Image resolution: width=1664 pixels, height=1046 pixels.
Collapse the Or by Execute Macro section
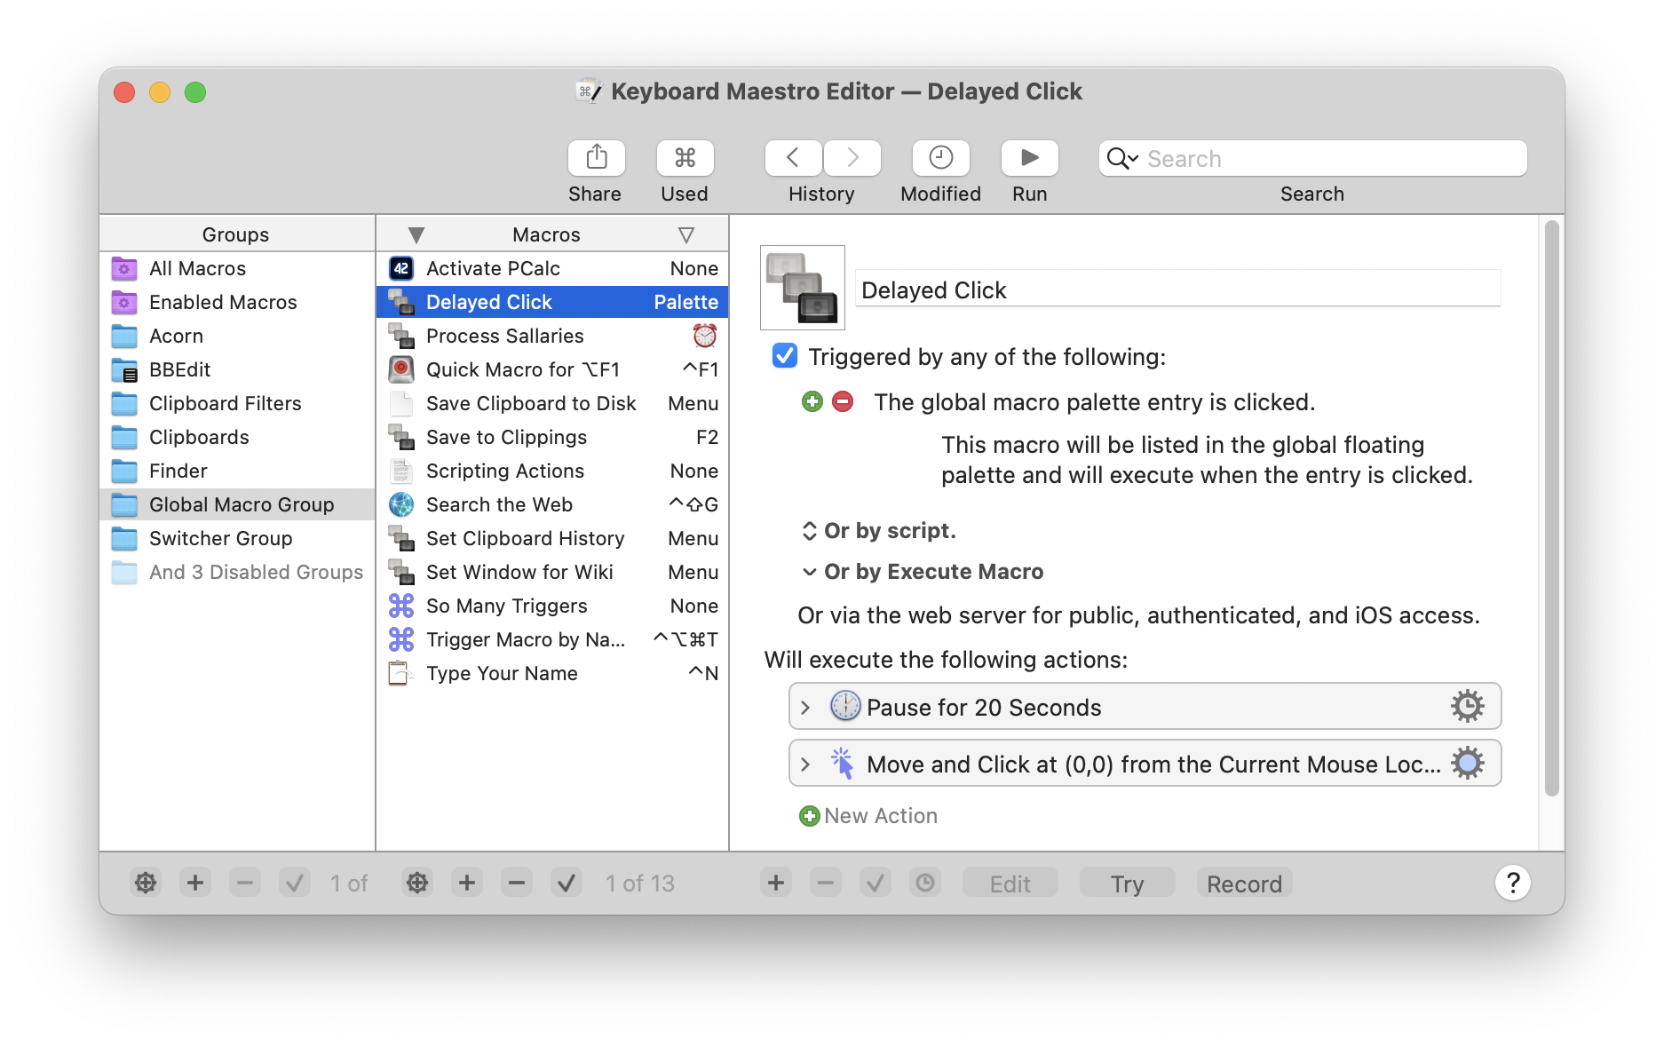[809, 572]
